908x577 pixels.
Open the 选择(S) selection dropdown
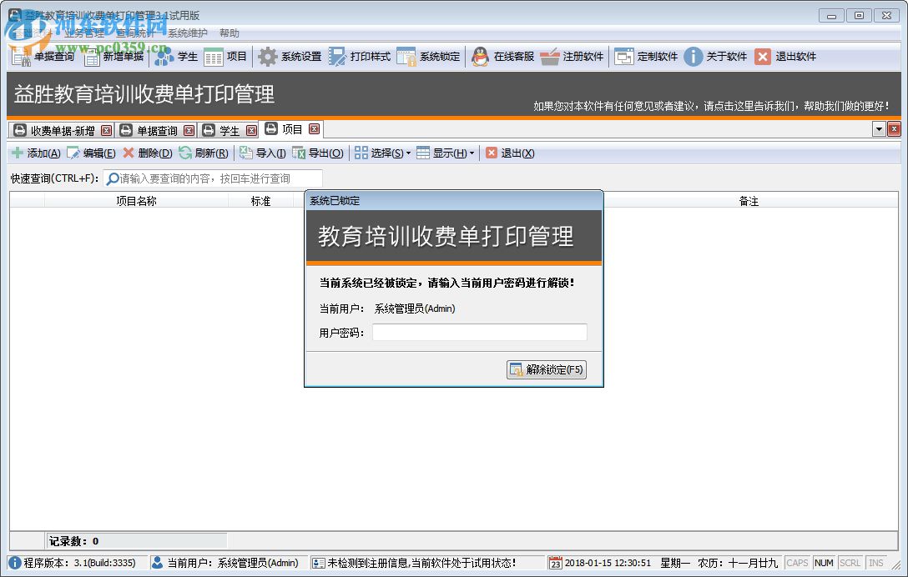coord(385,153)
